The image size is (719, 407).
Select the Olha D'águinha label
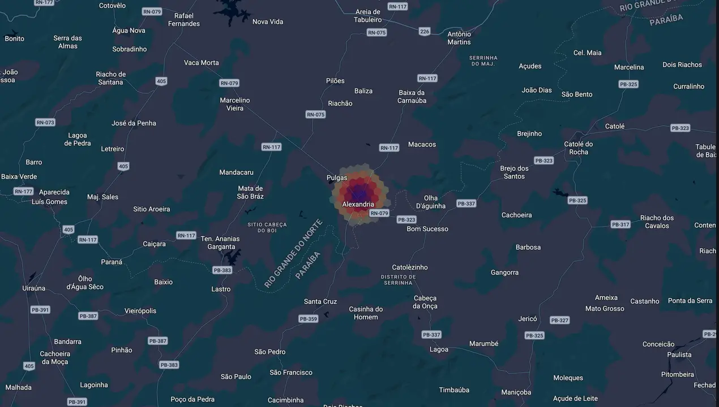tap(431, 202)
